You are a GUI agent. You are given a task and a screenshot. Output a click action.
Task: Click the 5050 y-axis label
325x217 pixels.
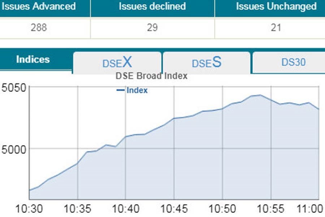coord(13,88)
